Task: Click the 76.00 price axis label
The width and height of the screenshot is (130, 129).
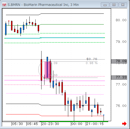Action: tap(121, 106)
